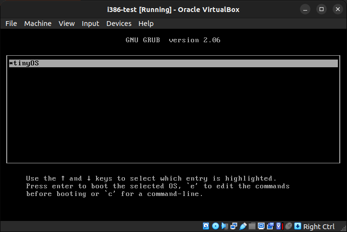This screenshot has width=347, height=232.
Task: Click the display settings status icon
Action: pos(261,226)
